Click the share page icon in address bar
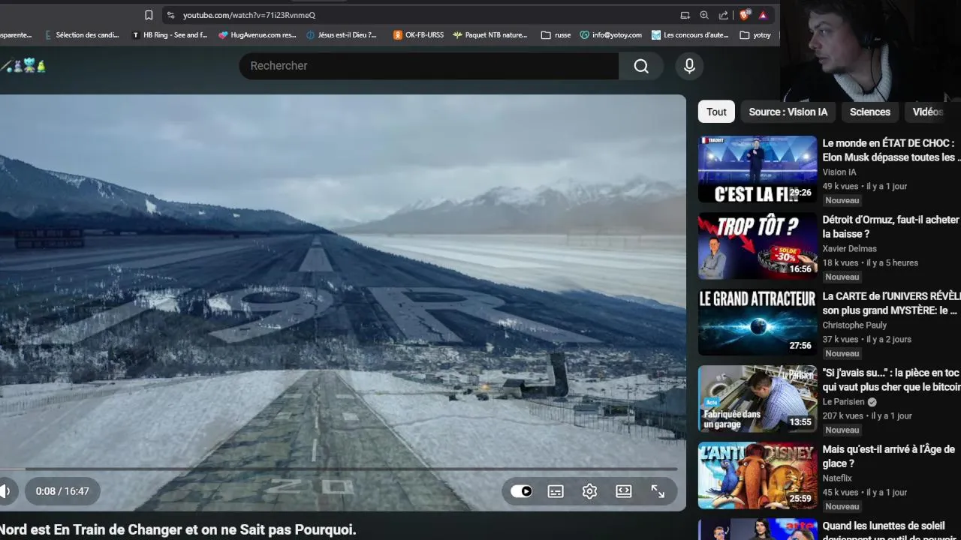This screenshot has width=961, height=540. click(724, 15)
